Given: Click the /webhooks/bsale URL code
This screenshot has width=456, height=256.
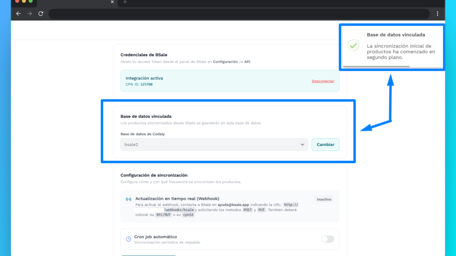Looking at the screenshot, I should point(179,210).
